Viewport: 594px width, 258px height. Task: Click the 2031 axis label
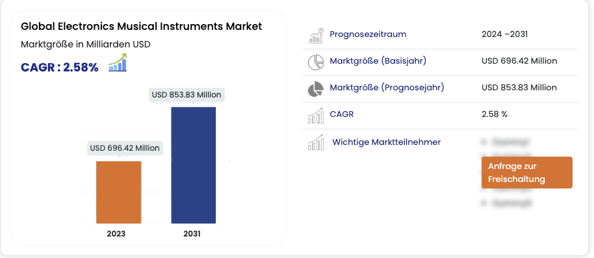[x=192, y=234]
